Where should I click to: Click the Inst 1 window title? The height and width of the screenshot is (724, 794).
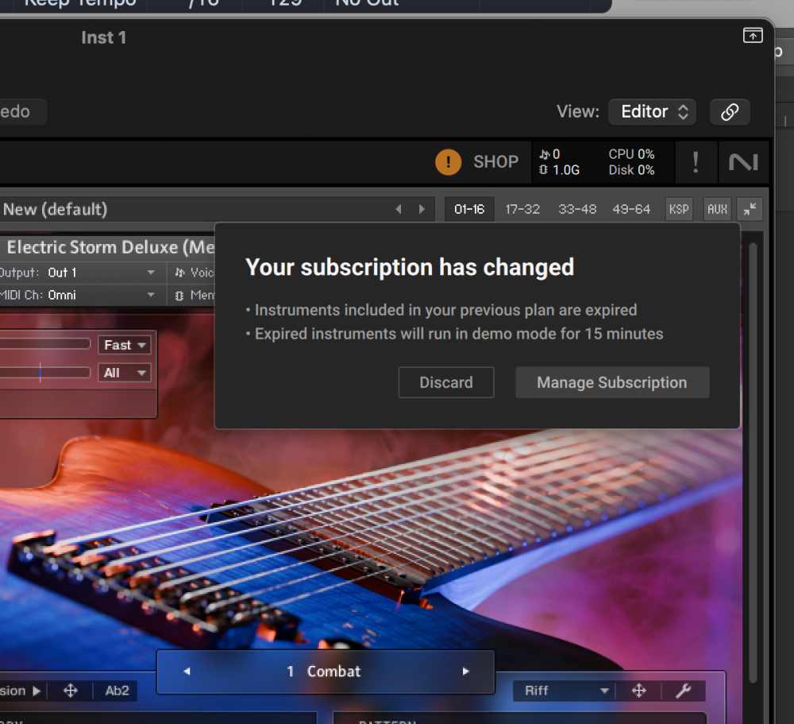pyautogui.click(x=103, y=37)
